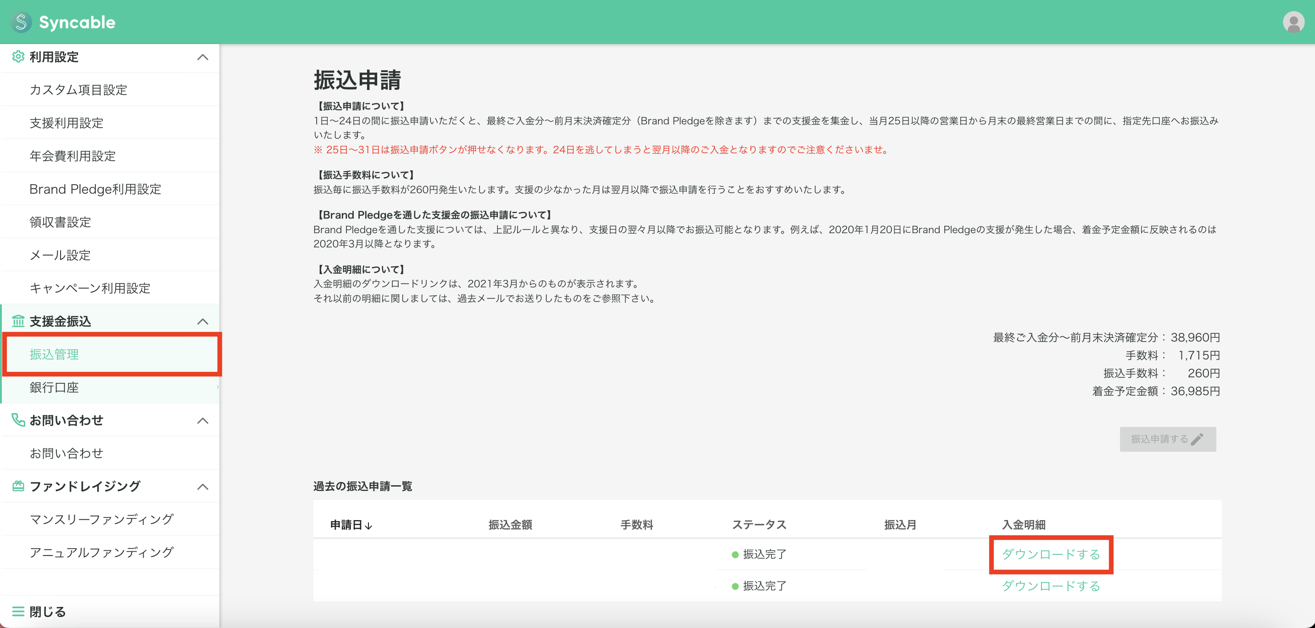Image resolution: width=1315 pixels, height=628 pixels.
Task: Open メール設定 from the sidebar
Action: coord(59,255)
